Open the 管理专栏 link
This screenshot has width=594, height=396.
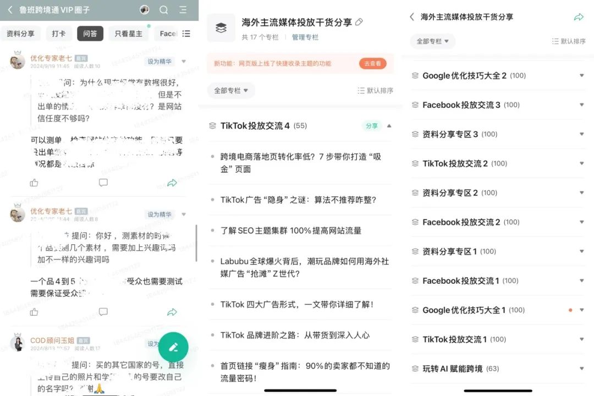coord(305,37)
